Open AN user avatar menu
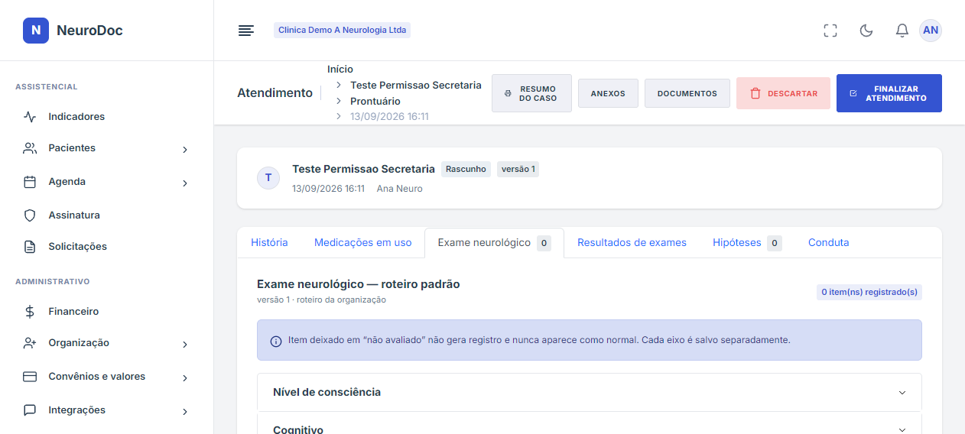This screenshot has width=965, height=434. [931, 31]
